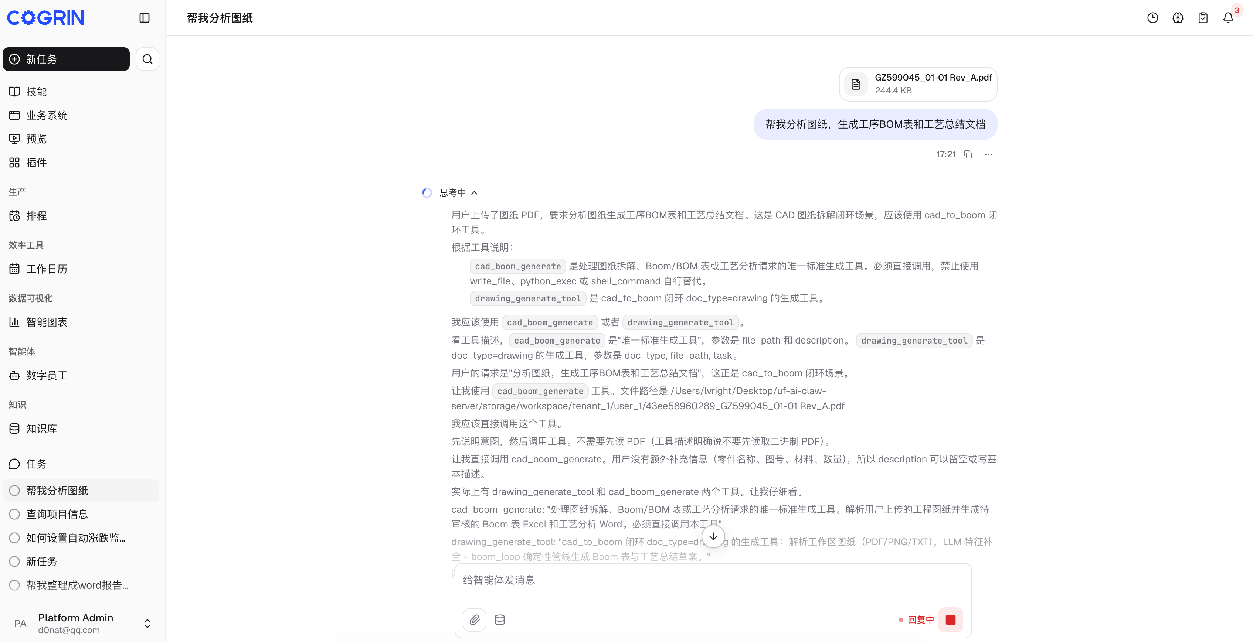Image resolution: width=1253 pixels, height=642 pixels.
Task: Open 技能 in sidebar
Action: 81,92
